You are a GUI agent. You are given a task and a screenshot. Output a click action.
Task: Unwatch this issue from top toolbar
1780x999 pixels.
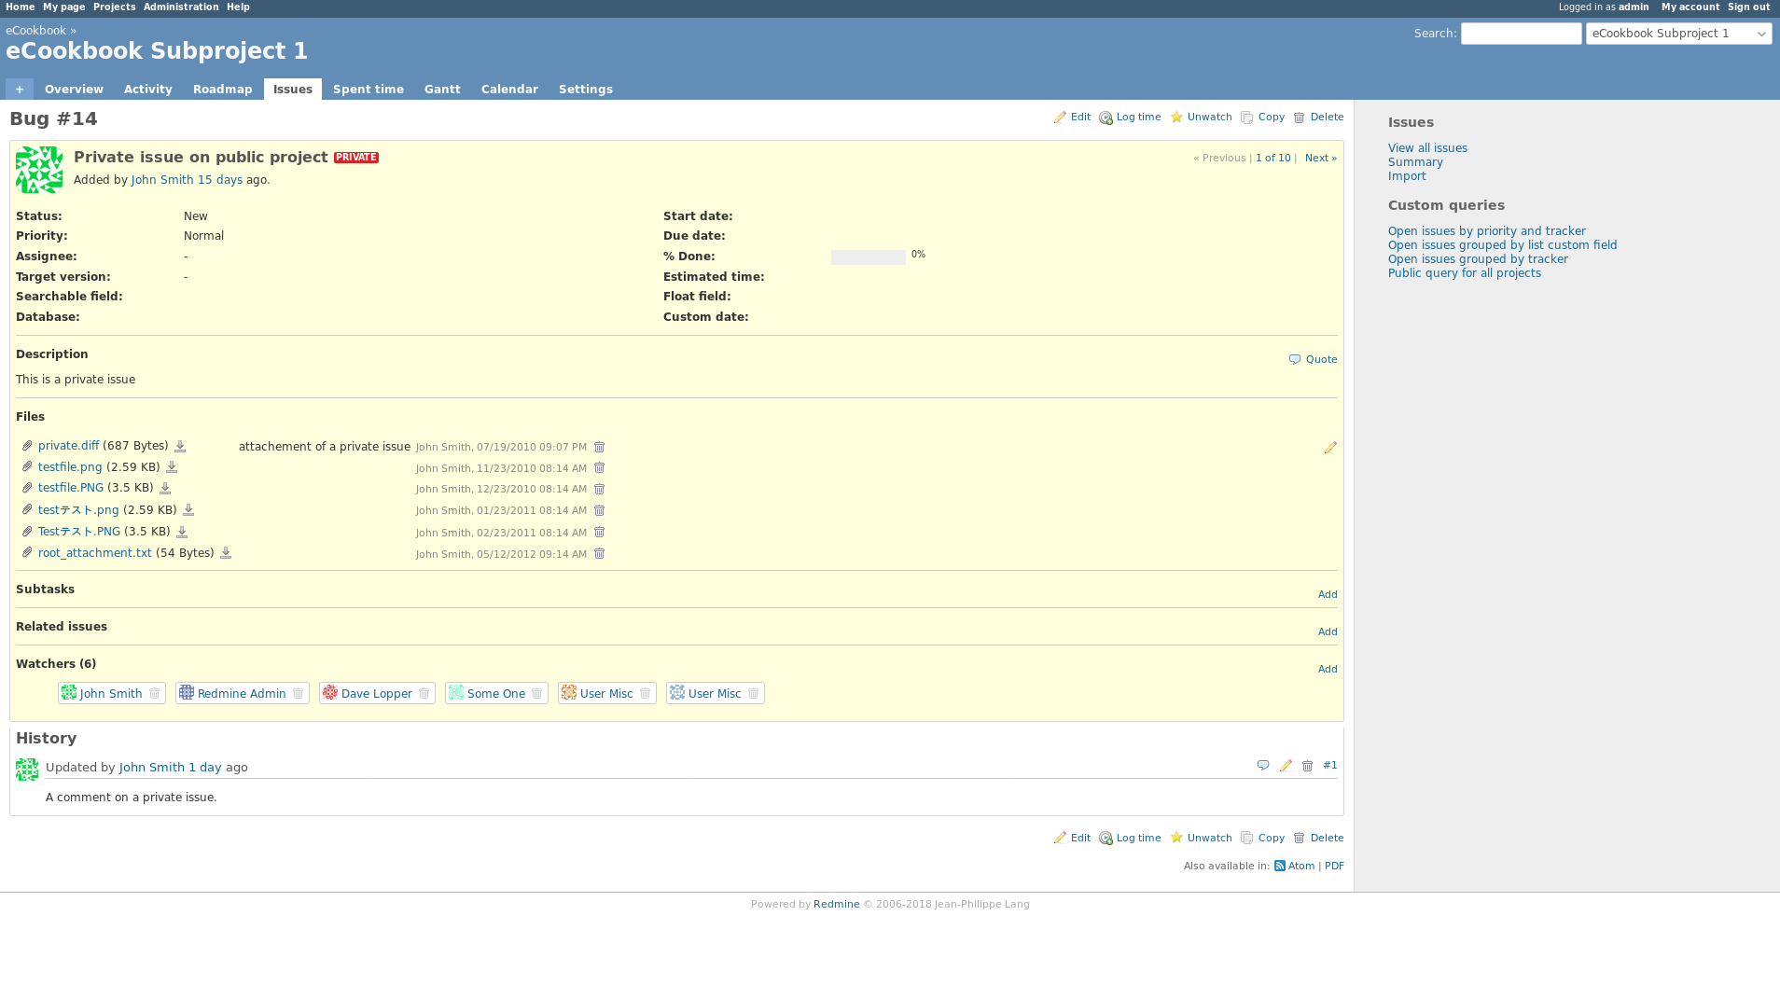point(1202,118)
